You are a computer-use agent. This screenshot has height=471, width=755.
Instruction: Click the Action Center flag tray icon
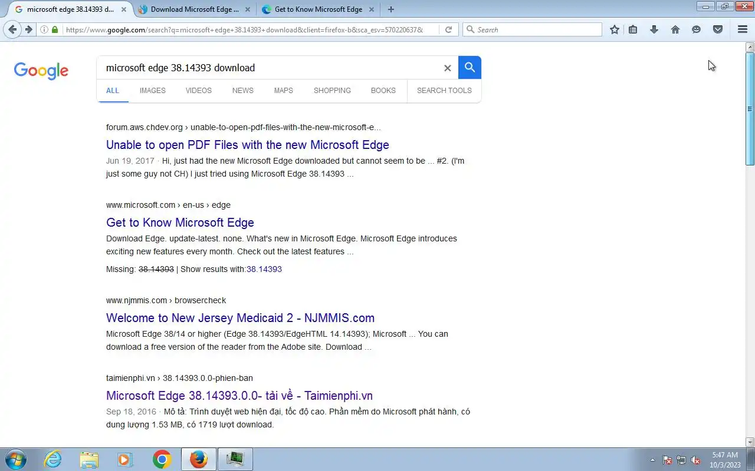tap(667, 460)
